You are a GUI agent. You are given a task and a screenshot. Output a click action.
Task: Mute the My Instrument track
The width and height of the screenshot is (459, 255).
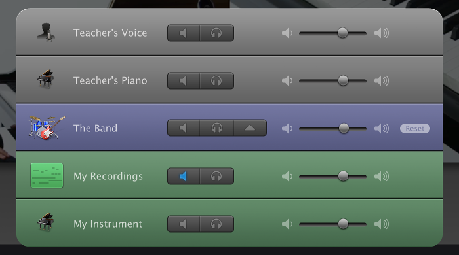[184, 224]
